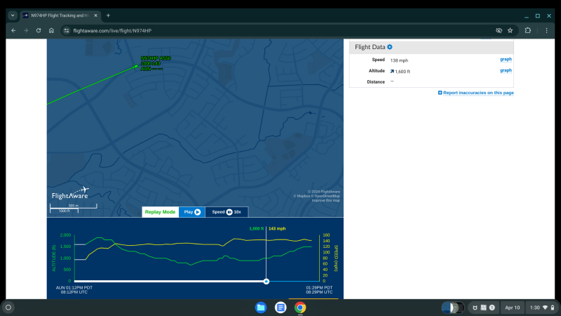Open Flight Data settings gear

390,47
